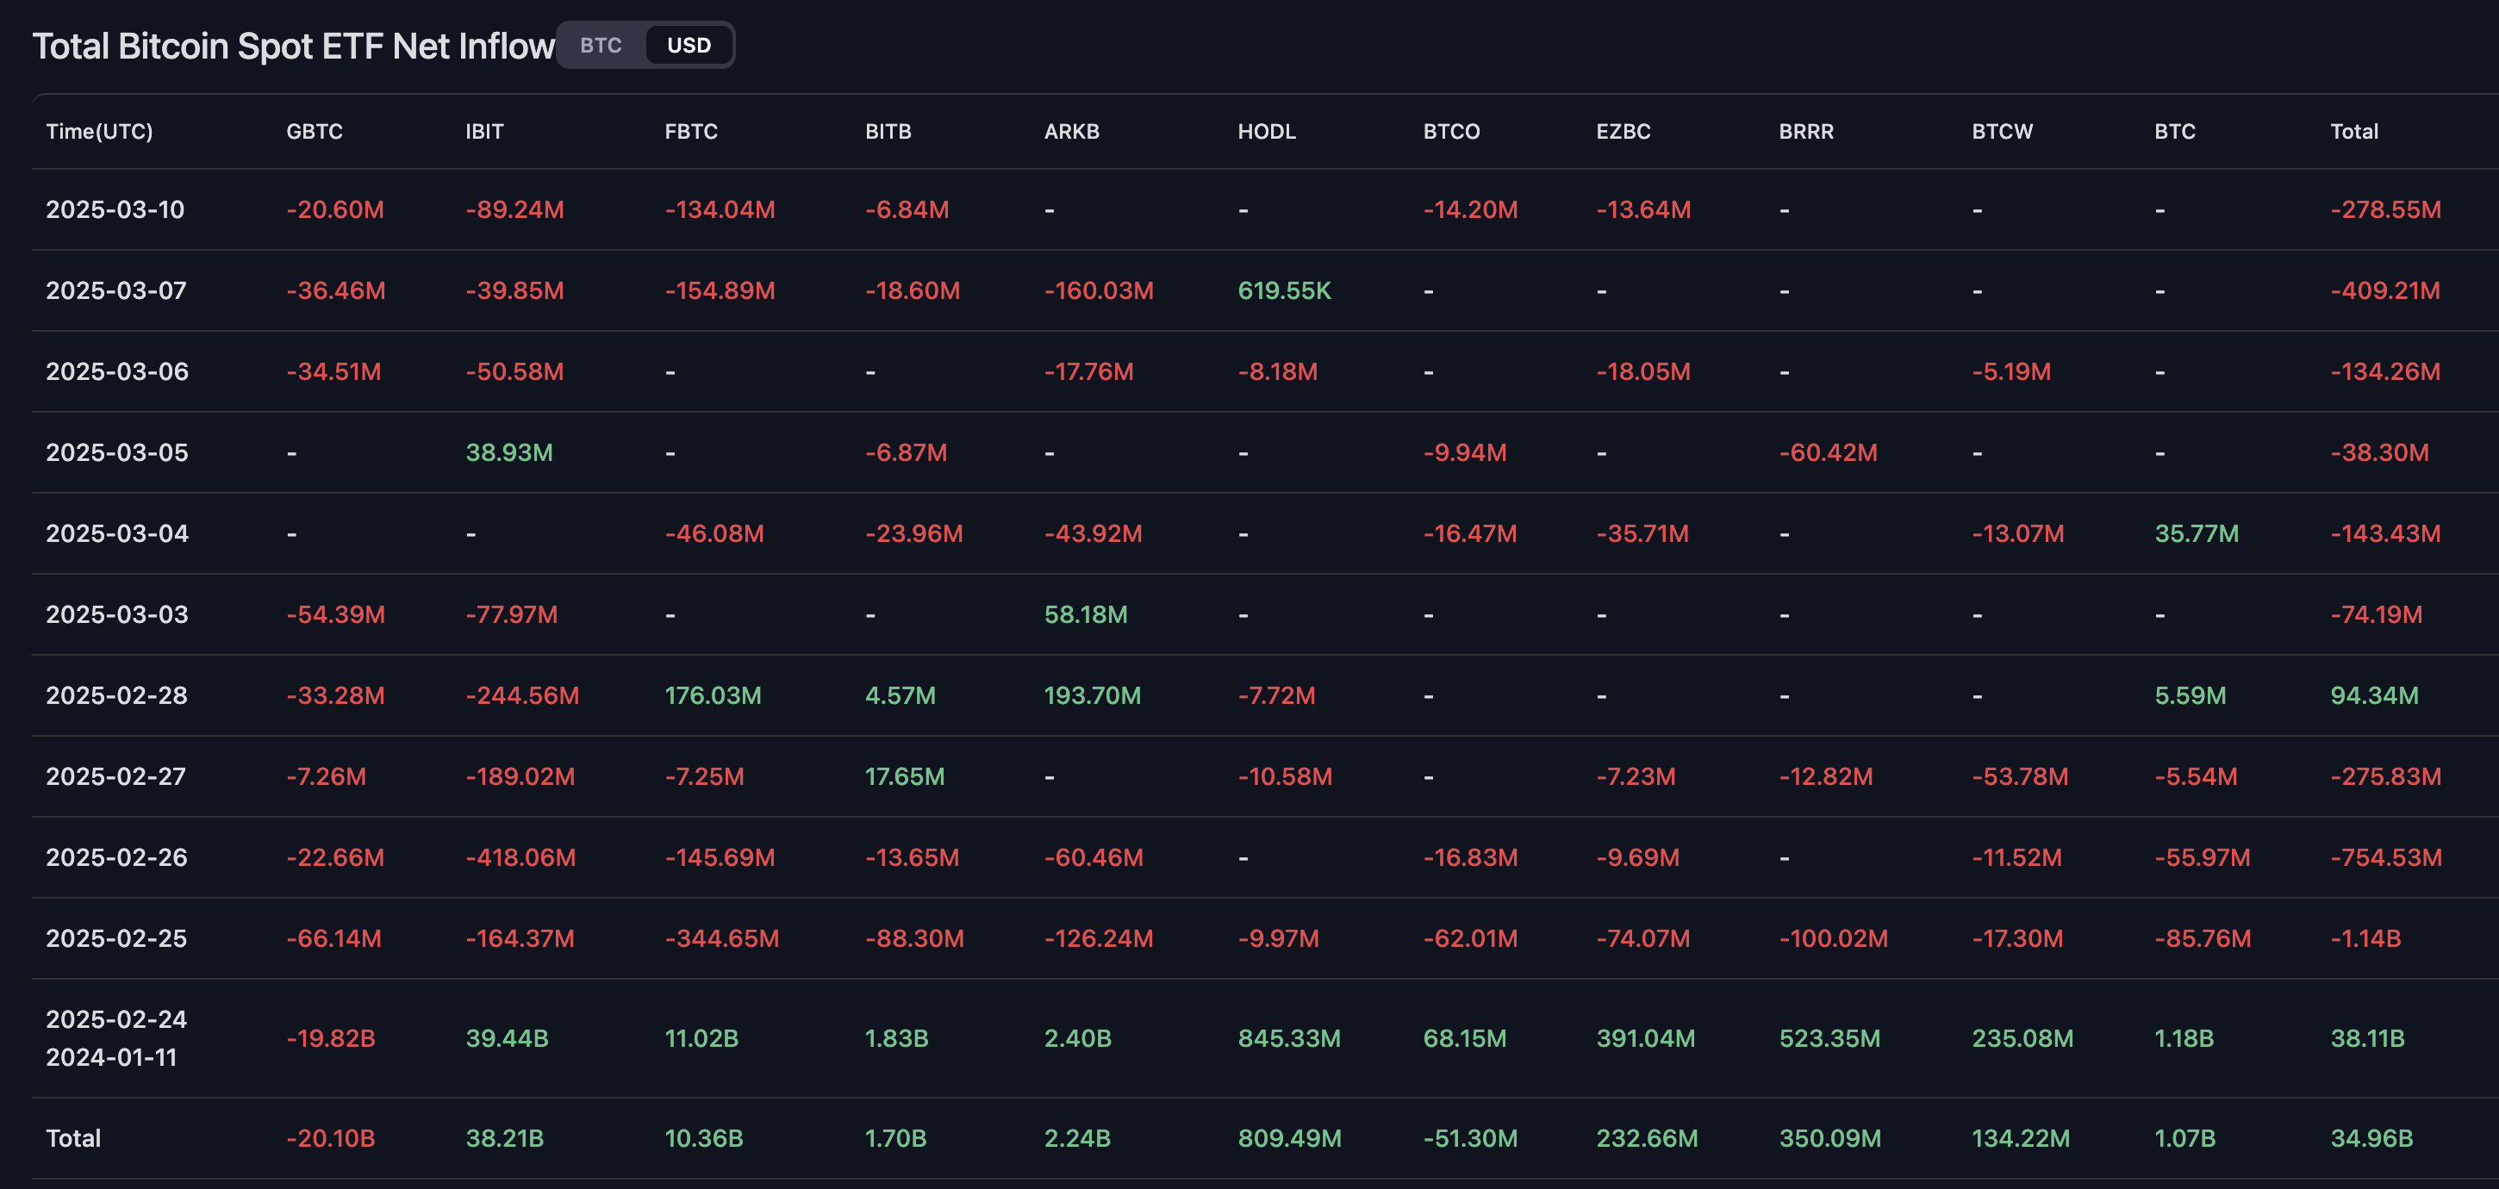Select the 2025-03-10 date row
Viewport: 2499px width, 1189px height.
tap(1265, 209)
